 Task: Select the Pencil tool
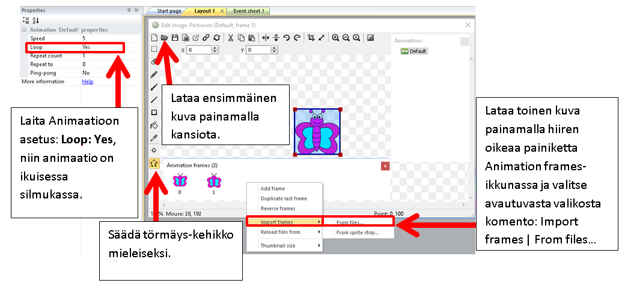coord(154,74)
